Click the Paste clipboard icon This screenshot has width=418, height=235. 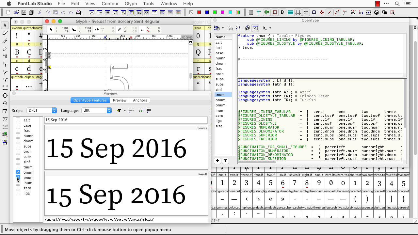pyautogui.click(x=55, y=12)
